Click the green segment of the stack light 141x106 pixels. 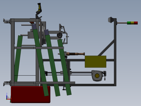click(x=129, y=23)
